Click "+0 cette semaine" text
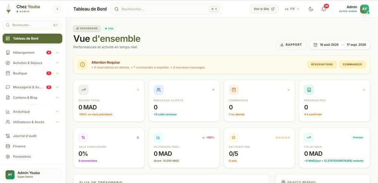 pos(165,114)
